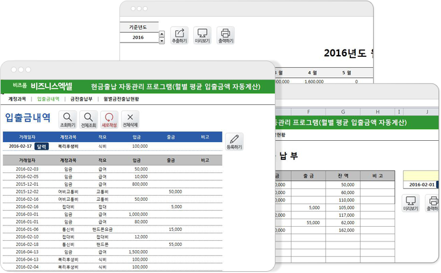Click the print icon in the right window
441x273 pixels.
pos(432,203)
